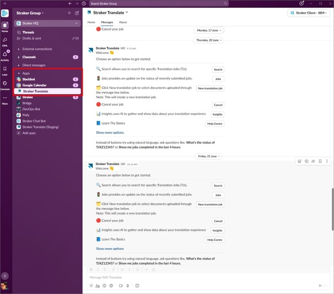This screenshot has width=334, height=294.
Task: Open the Straker Group workspace dropdown
Action: pos(30,13)
